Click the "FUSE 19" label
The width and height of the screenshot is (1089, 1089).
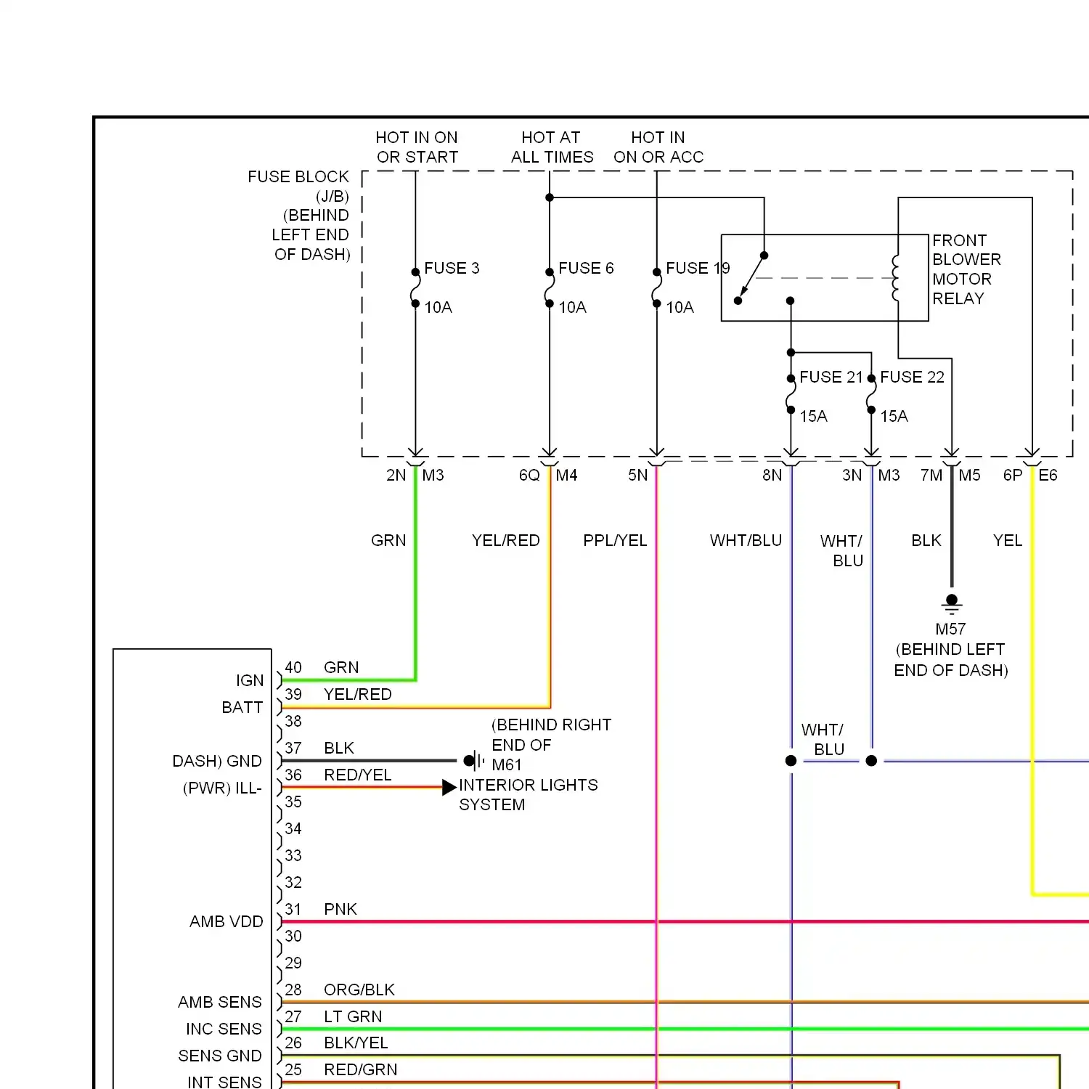pyautogui.click(x=698, y=269)
